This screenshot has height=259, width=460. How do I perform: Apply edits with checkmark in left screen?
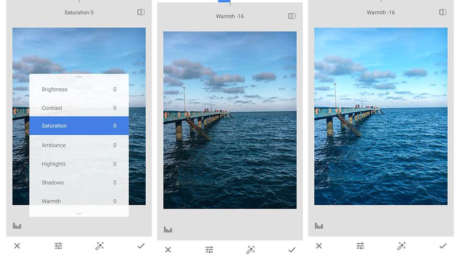[x=141, y=246]
